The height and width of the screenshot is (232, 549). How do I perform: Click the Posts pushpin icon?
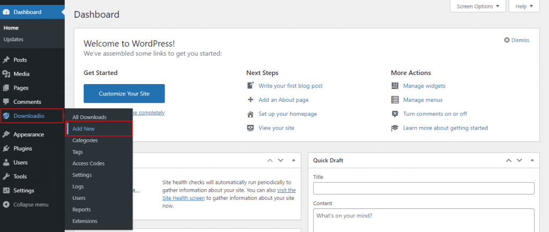click(6, 60)
